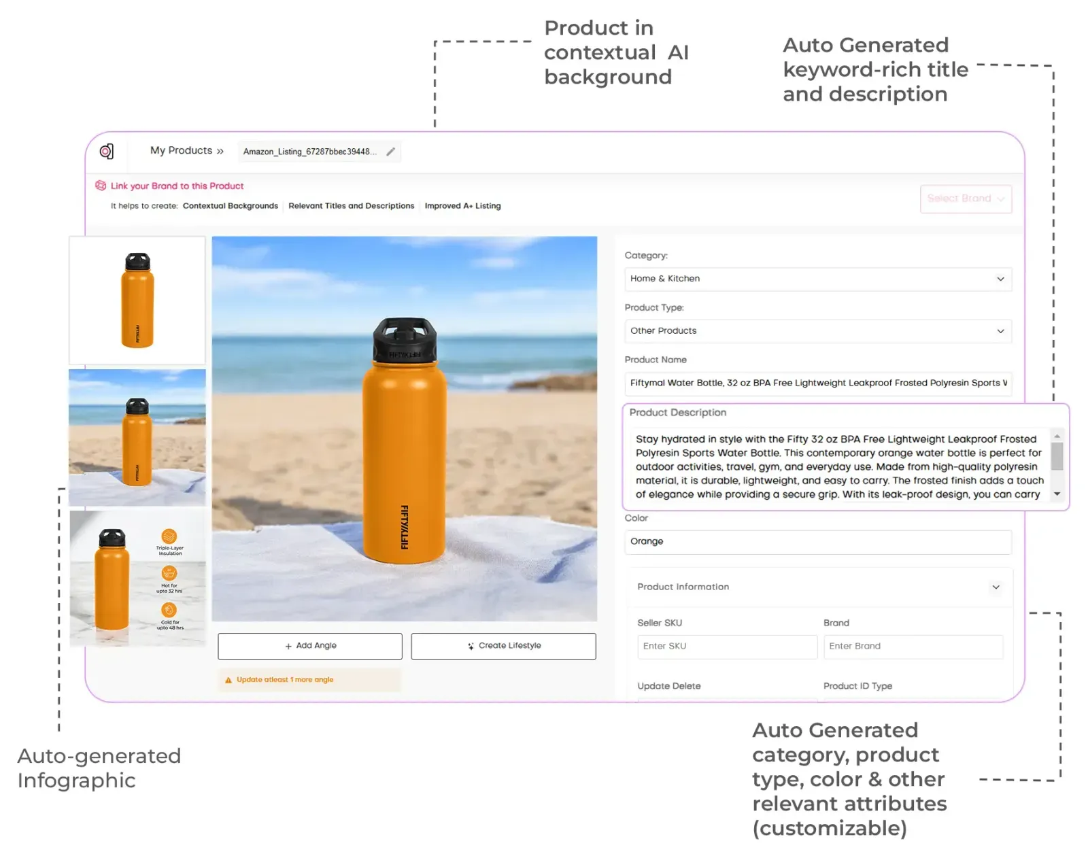The image size is (1088, 856).
Task: Click the Update Delete label
Action: [669, 686]
